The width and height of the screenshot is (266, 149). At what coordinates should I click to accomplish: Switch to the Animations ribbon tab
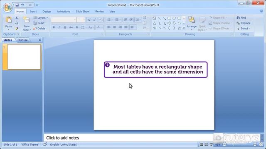pos(64,12)
